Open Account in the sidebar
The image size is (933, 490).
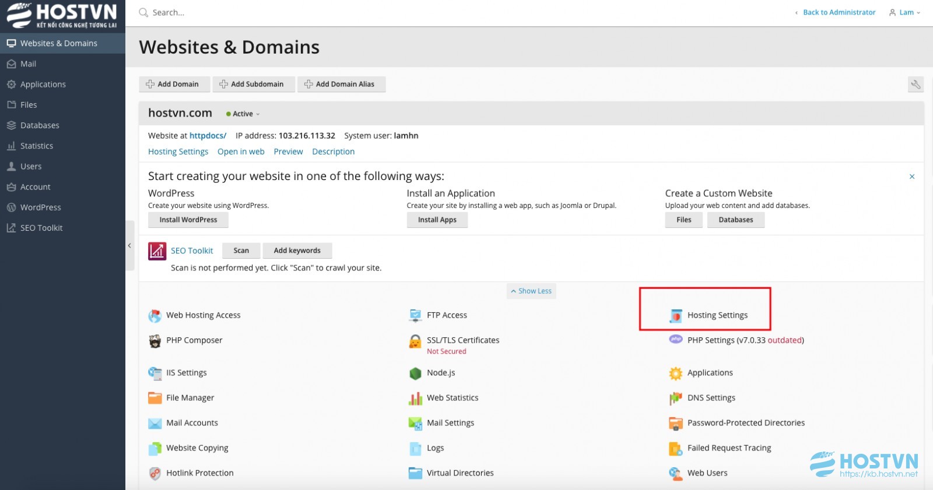pyautogui.click(x=62, y=187)
